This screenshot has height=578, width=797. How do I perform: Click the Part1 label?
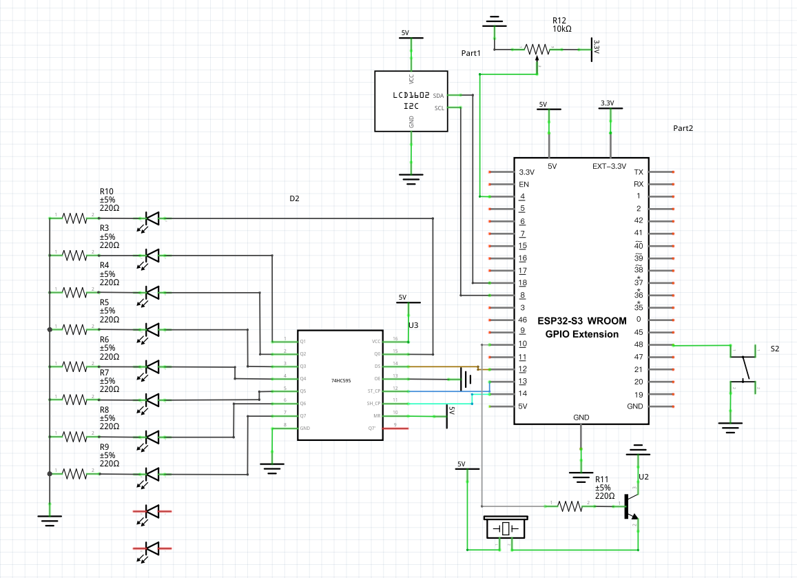coord(470,53)
